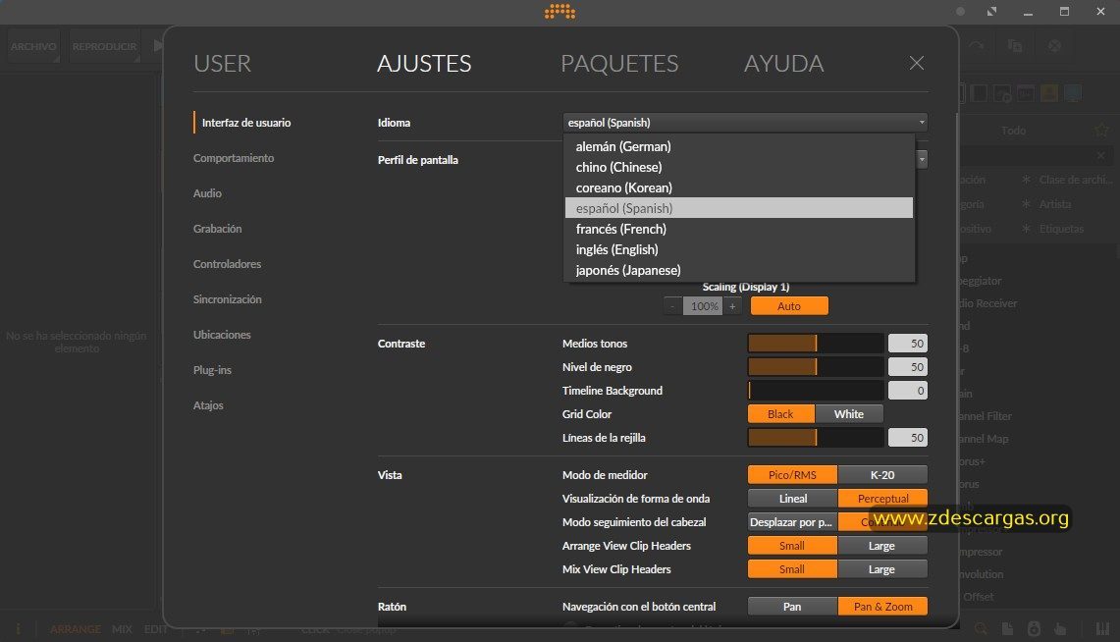Open the Perfil de pantalla dropdown arrow

[x=922, y=158]
